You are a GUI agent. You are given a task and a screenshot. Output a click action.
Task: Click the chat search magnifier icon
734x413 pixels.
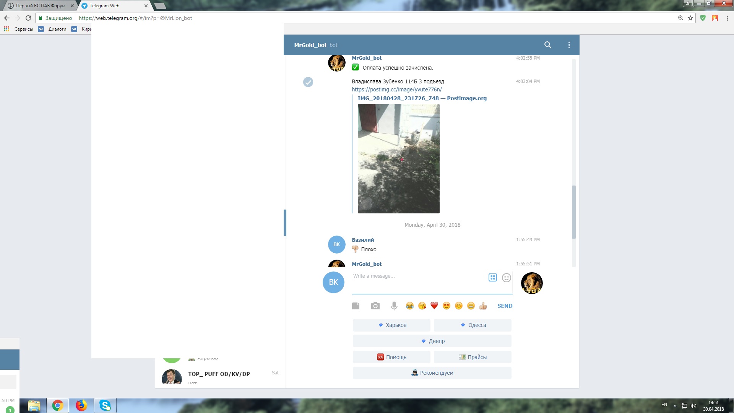(x=547, y=45)
